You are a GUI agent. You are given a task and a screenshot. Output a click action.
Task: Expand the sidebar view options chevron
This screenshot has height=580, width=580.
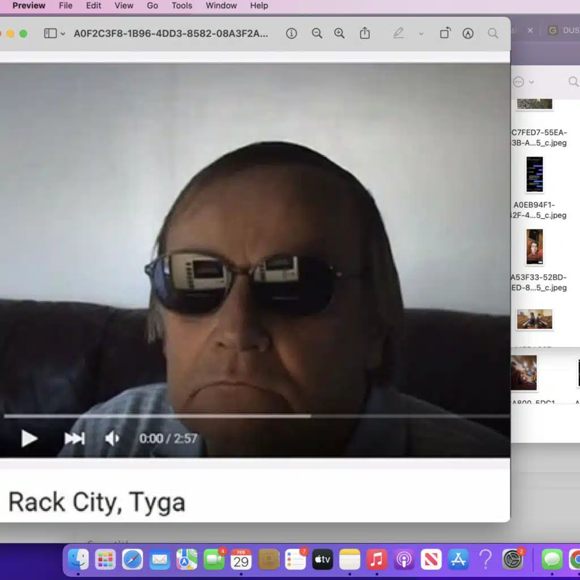pyautogui.click(x=63, y=34)
